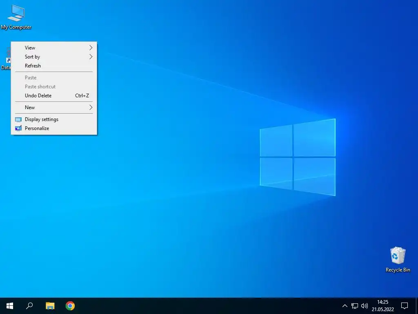Select the My Computer desktop icon
418x314 pixels.
click(x=16, y=17)
